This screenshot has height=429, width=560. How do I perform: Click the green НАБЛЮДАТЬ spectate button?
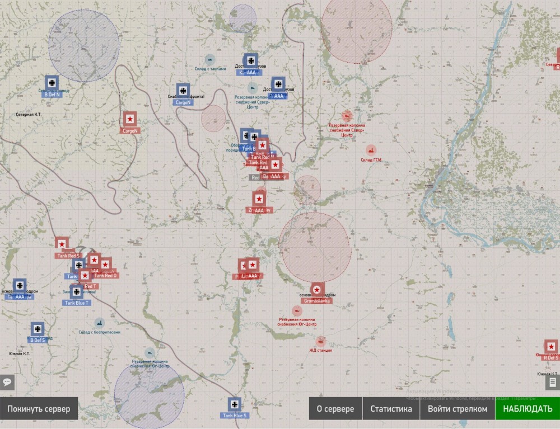tap(528, 409)
